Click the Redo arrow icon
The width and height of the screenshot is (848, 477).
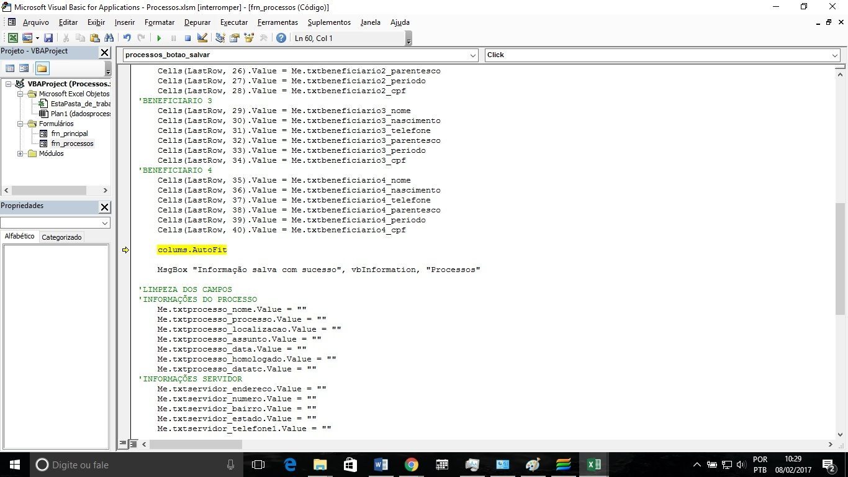point(142,38)
